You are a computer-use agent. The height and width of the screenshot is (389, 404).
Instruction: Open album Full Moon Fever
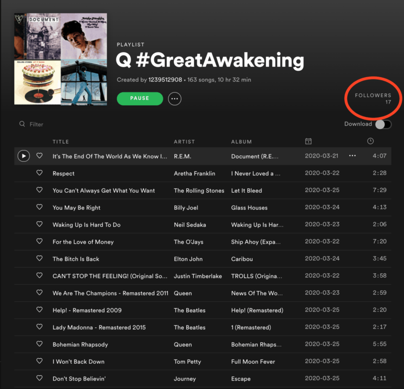point(253,362)
